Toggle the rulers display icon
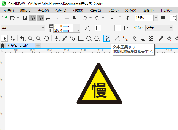This screenshot has width=178, height=130. pos(173,18)
